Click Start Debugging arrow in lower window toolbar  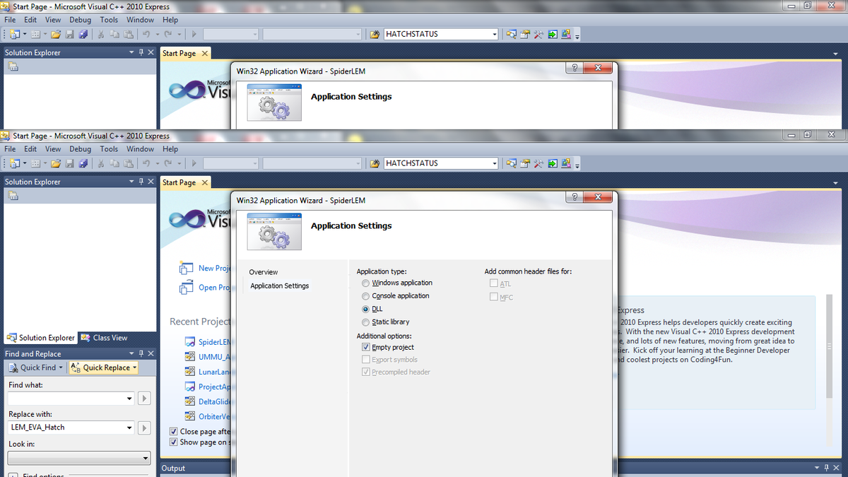tap(194, 163)
